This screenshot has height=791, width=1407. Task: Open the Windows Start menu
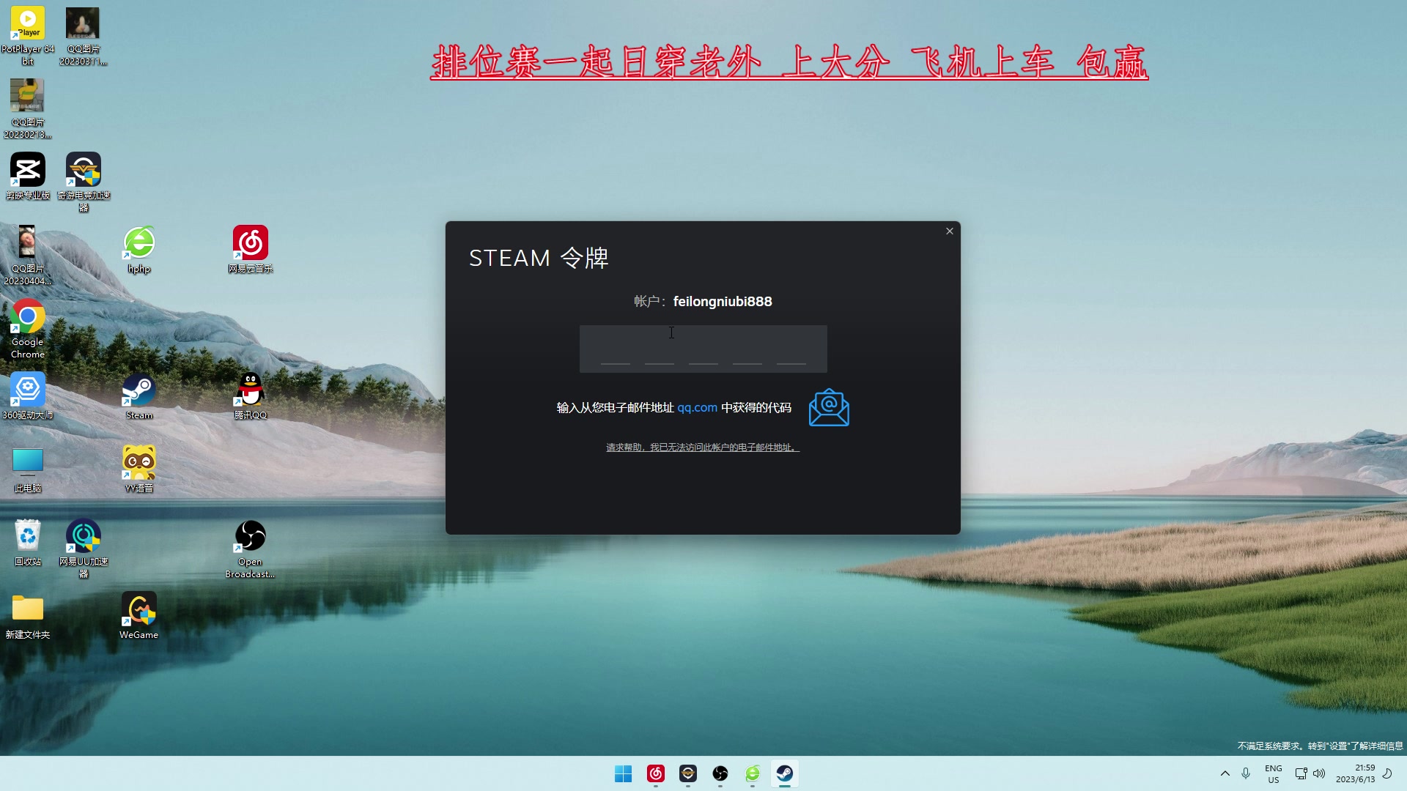pyautogui.click(x=624, y=773)
